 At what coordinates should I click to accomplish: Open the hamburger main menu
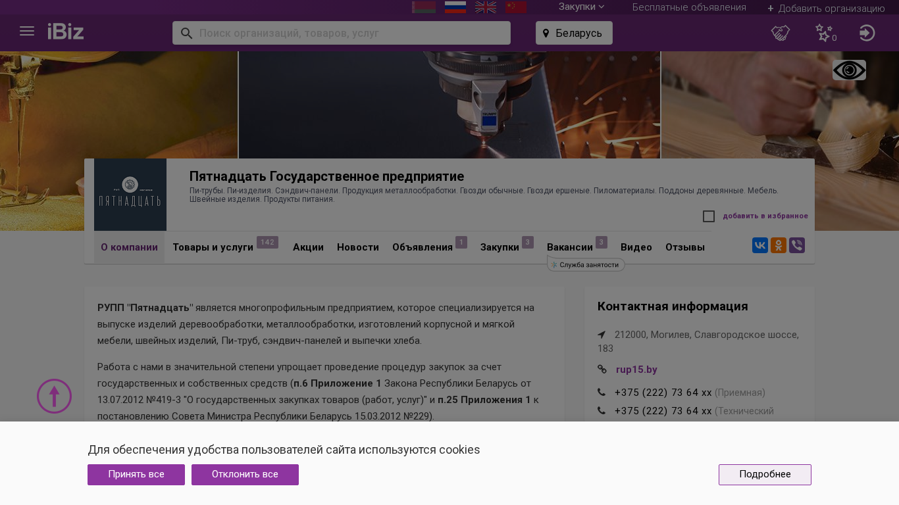tap(27, 32)
